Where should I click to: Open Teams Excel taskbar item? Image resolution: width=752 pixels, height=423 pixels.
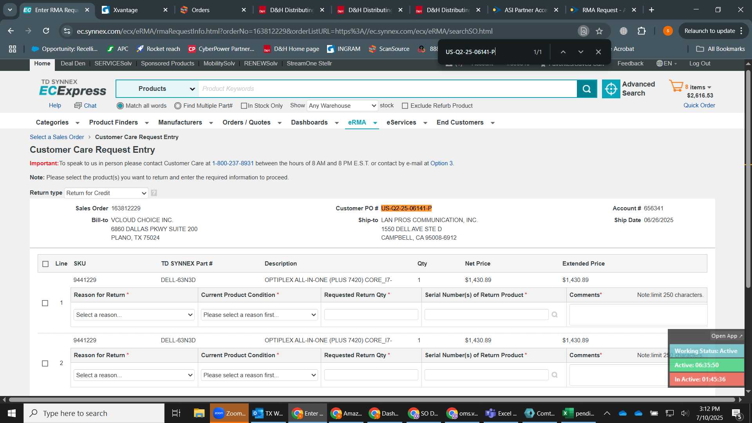501,413
